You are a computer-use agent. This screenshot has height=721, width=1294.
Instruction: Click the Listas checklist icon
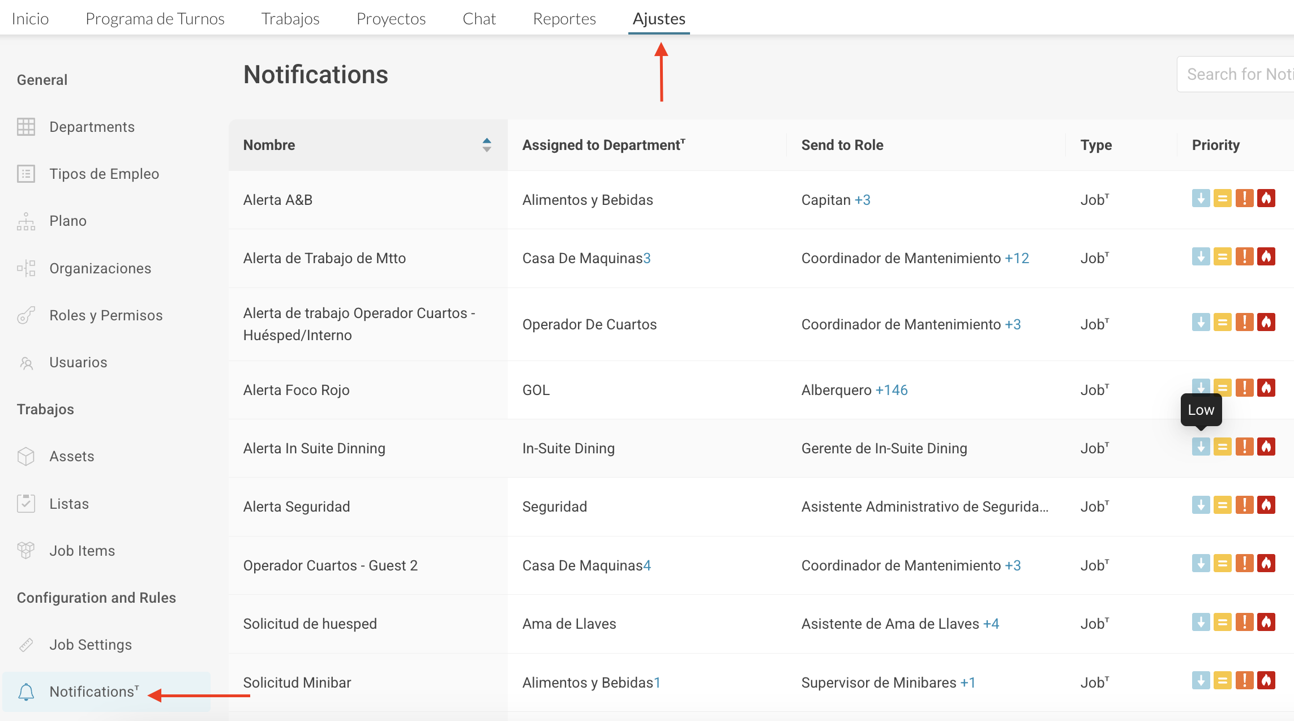coord(26,504)
